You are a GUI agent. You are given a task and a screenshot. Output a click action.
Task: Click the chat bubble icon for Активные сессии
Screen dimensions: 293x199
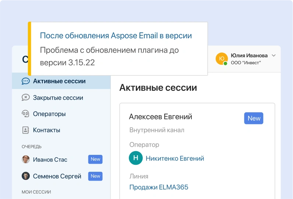point(26,81)
